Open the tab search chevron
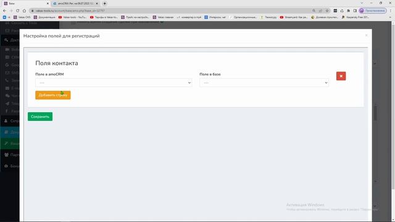 (362, 3)
